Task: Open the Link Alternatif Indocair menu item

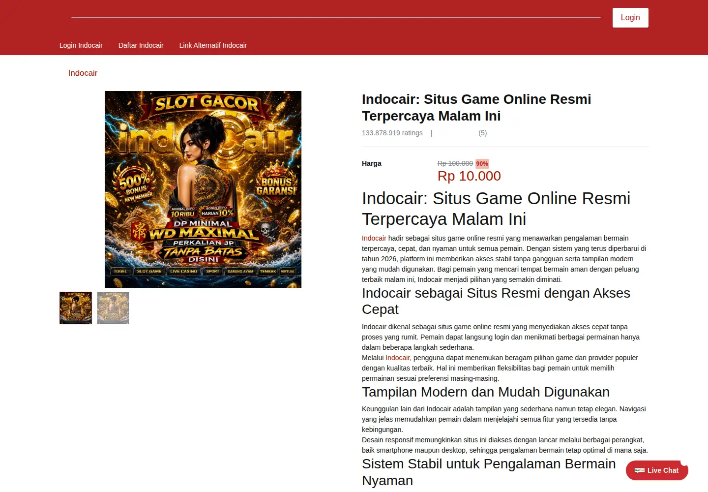Action: coord(213,45)
